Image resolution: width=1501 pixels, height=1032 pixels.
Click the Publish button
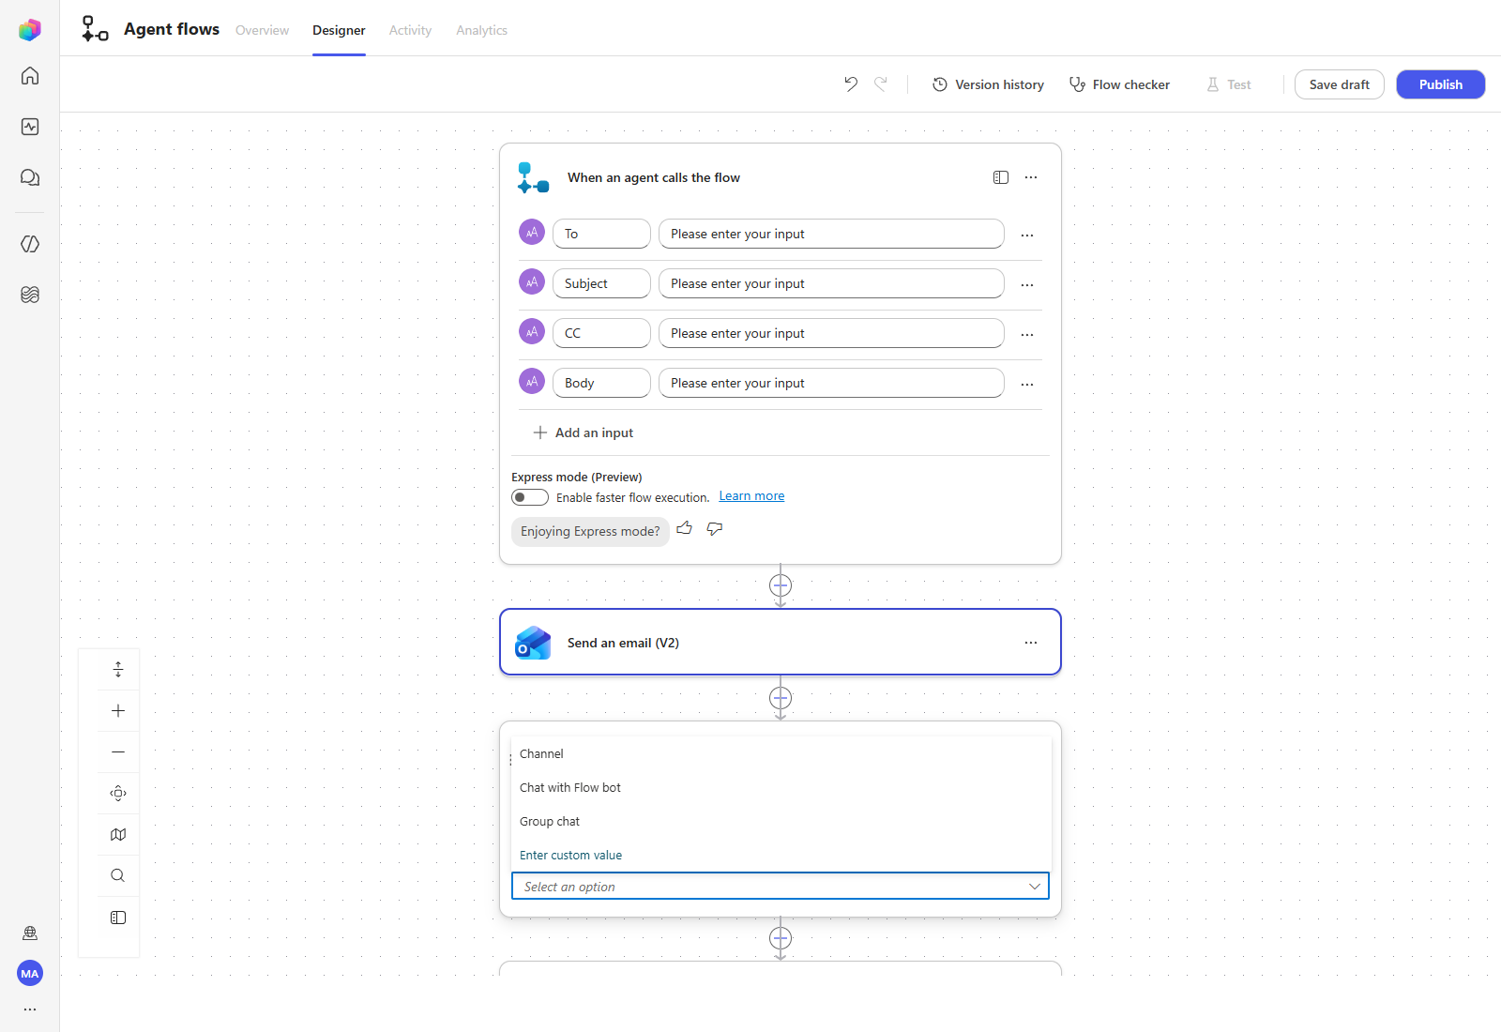pos(1441,84)
